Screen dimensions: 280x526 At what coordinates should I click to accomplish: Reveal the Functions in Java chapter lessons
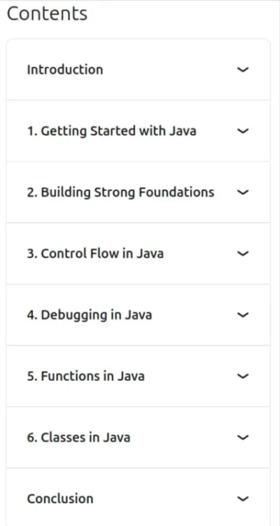[138, 376]
